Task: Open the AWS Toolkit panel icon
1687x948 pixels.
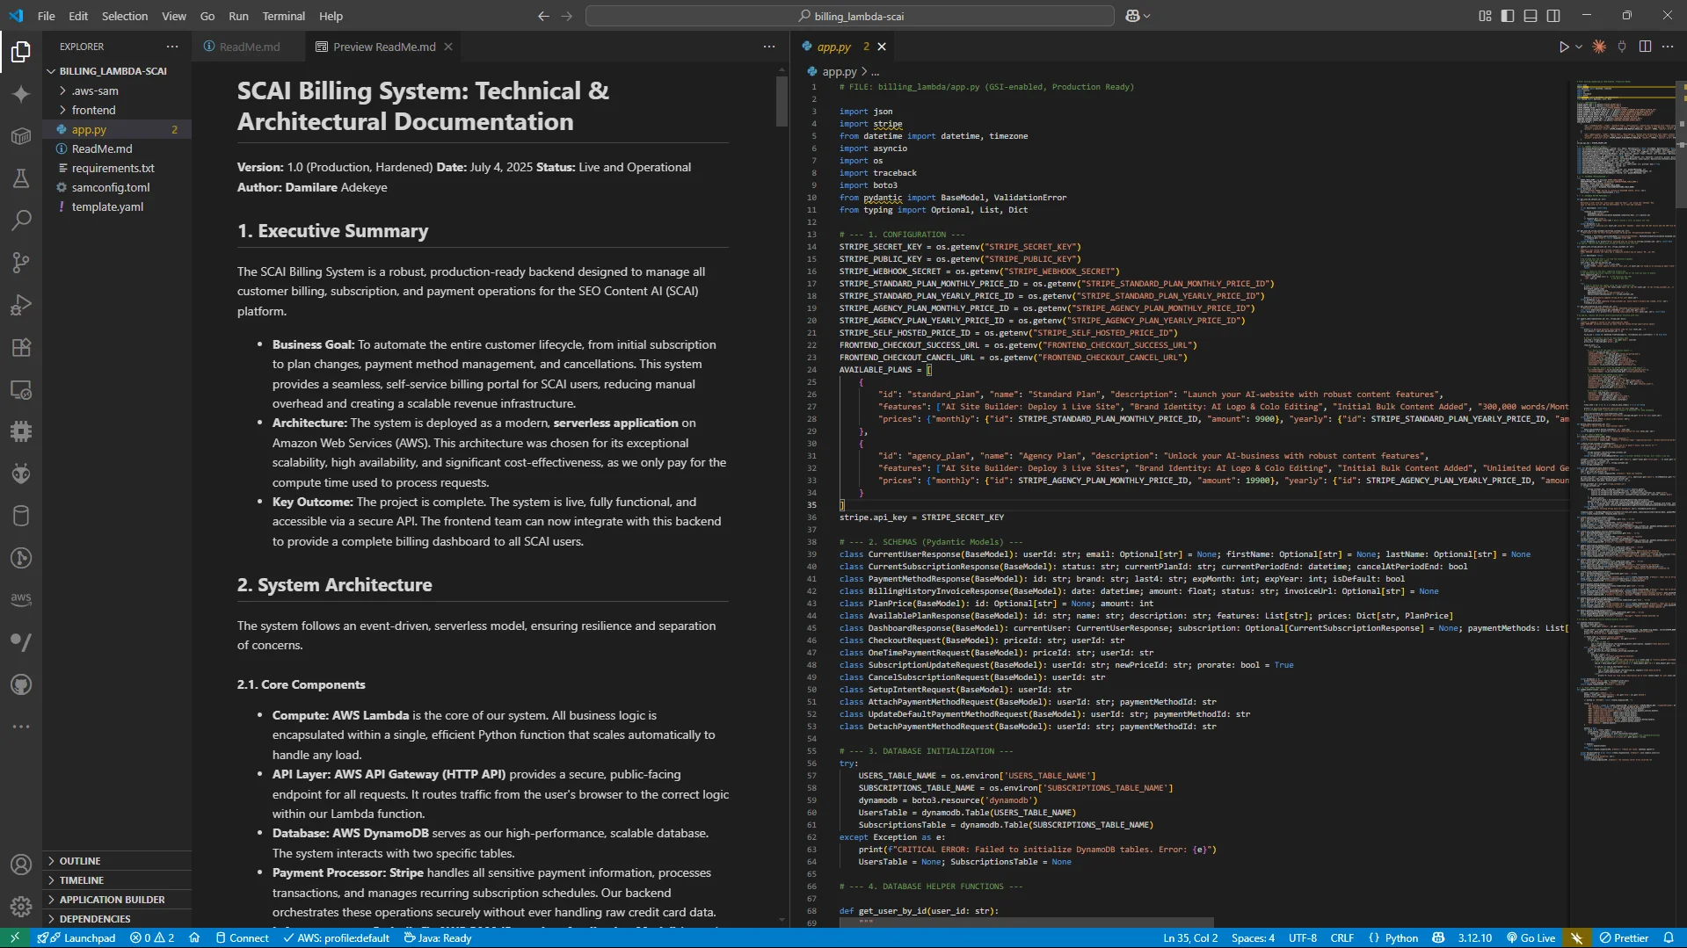Action: click(x=21, y=599)
